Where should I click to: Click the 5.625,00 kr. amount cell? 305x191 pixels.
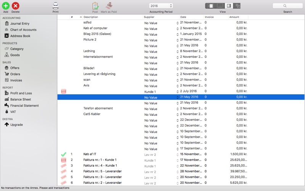239,183
